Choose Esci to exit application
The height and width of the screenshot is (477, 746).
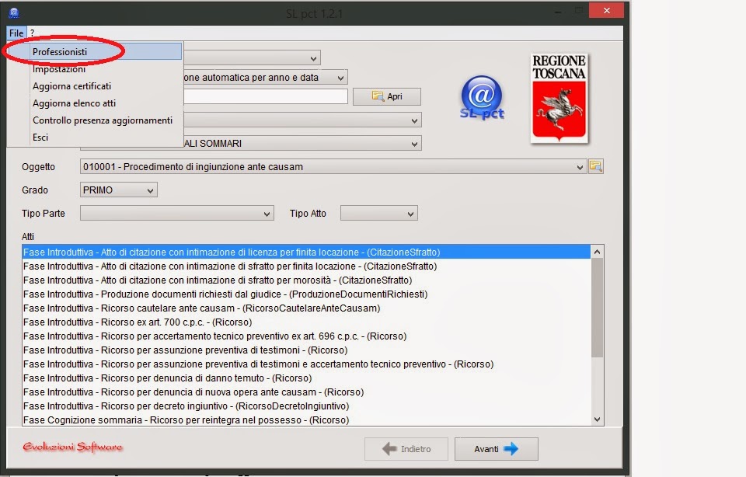(95, 138)
